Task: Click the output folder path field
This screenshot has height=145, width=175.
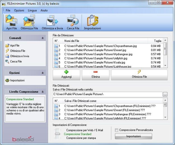Action: pyautogui.click(x=107, y=94)
